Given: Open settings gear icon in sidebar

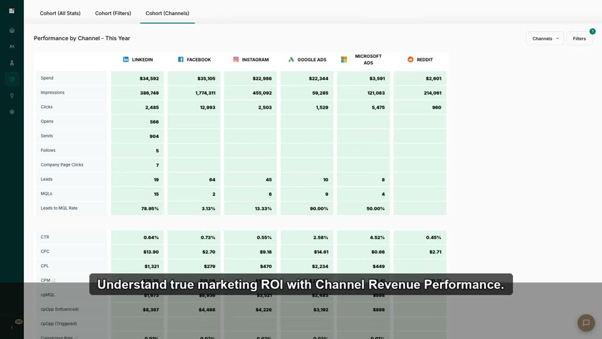Looking at the screenshot, I should [12, 112].
